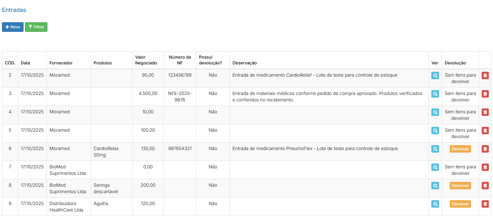Delete entry 8 via the red trash icon
This screenshot has width=493, height=216.
pos(485,186)
